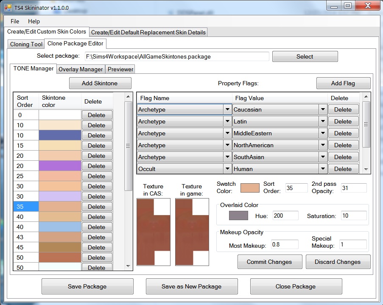The width and height of the screenshot is (383, 305).
Task: Click the Select button to choose a package
Action: click(305, 56)
